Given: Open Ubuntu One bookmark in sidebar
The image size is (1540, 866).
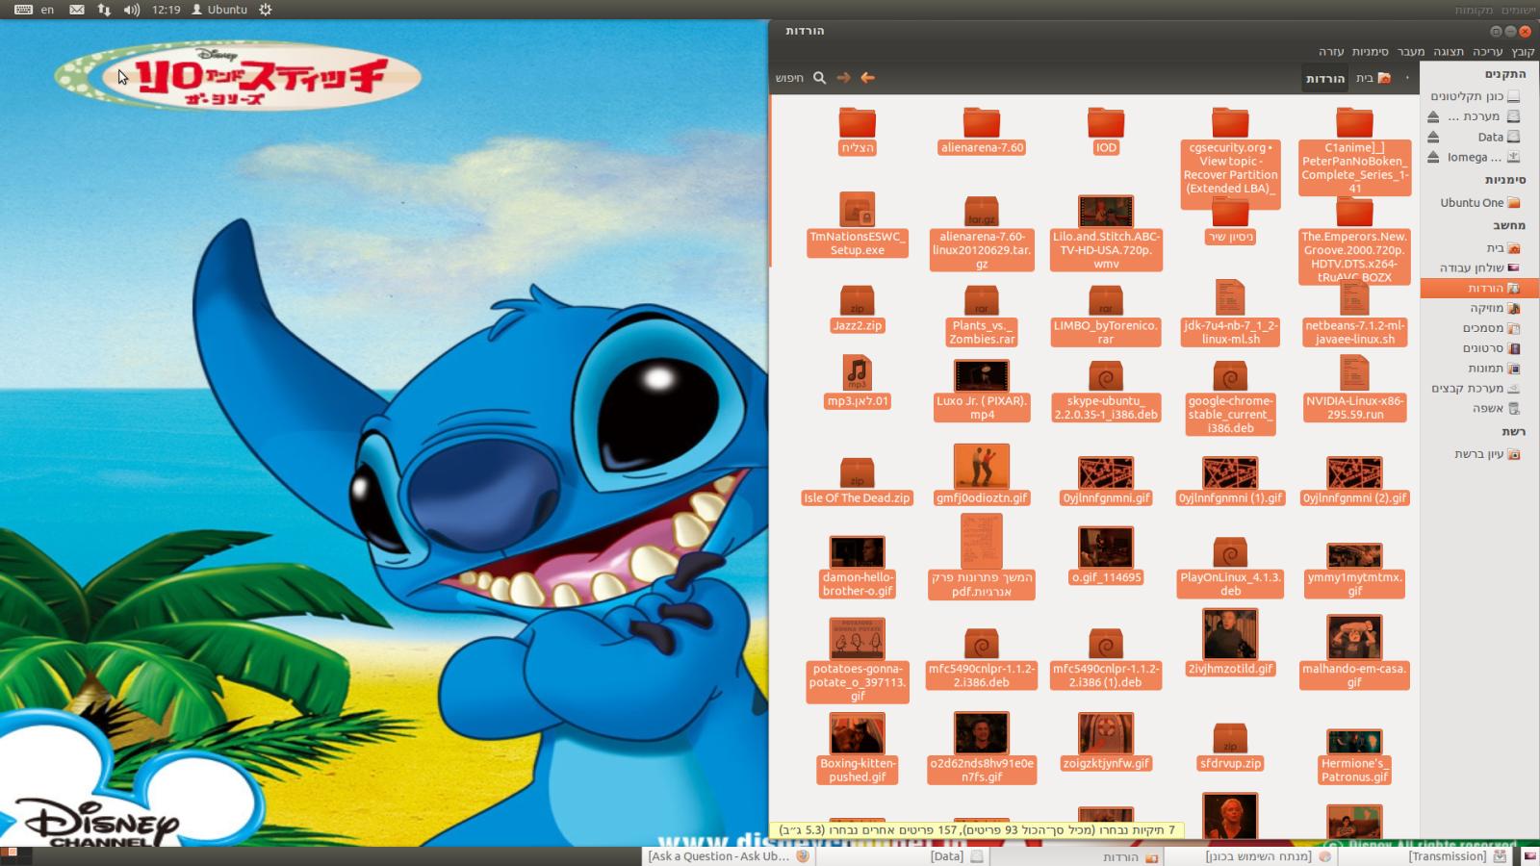Looking at the screenshot, I should 1479,202.
